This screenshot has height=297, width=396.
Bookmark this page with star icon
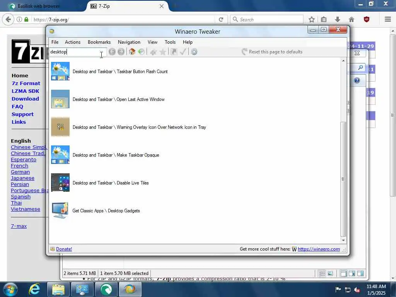pyautogui.click(x=312, y=19)
